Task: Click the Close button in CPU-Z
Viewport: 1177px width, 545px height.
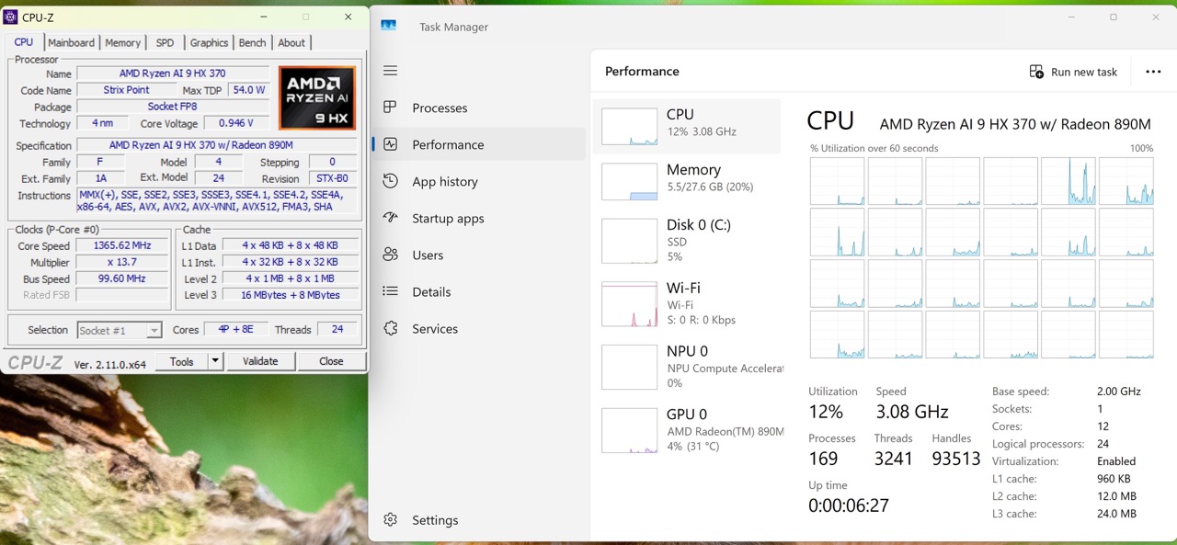Action: [331, 361]
